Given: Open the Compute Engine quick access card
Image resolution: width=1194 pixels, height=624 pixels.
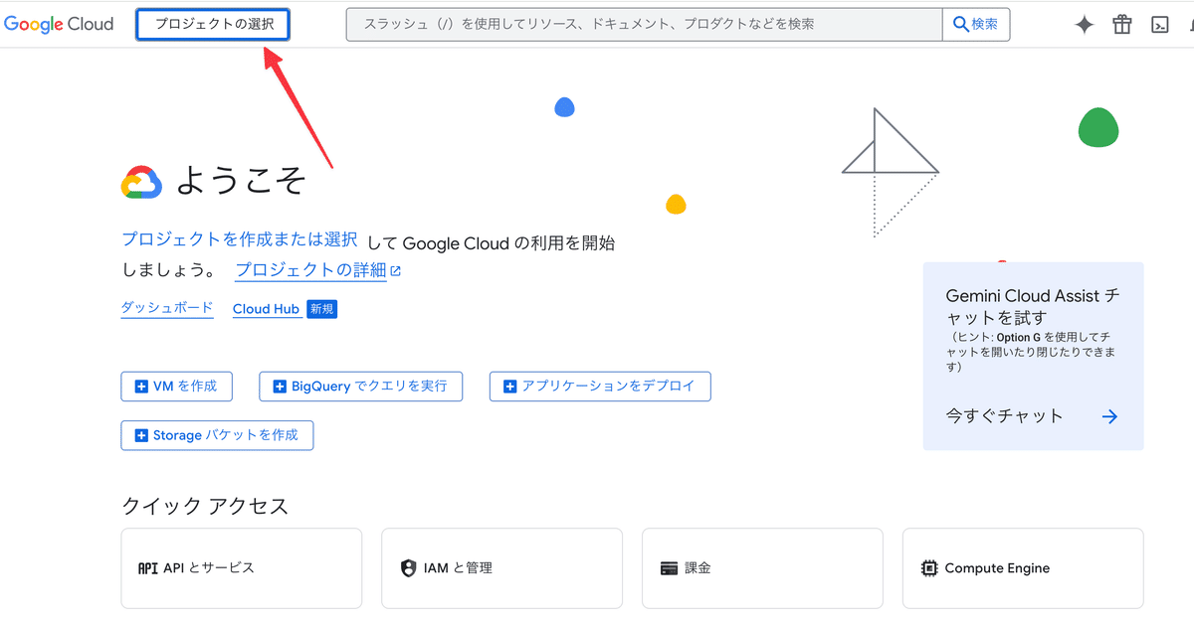Looking at the screenshot, I should 1023,568.
